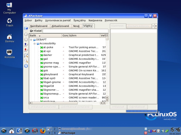Select the gtkeyboard package row
This screenshot has width=181, height=135.
[67, 75]
